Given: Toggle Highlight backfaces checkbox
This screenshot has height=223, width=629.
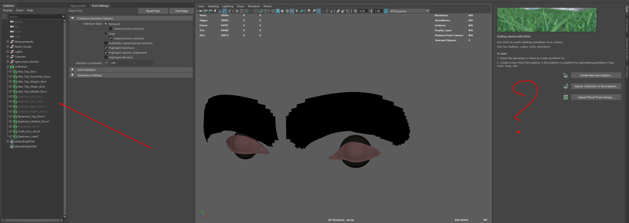Looking at the screenshot, I should 106,48.
